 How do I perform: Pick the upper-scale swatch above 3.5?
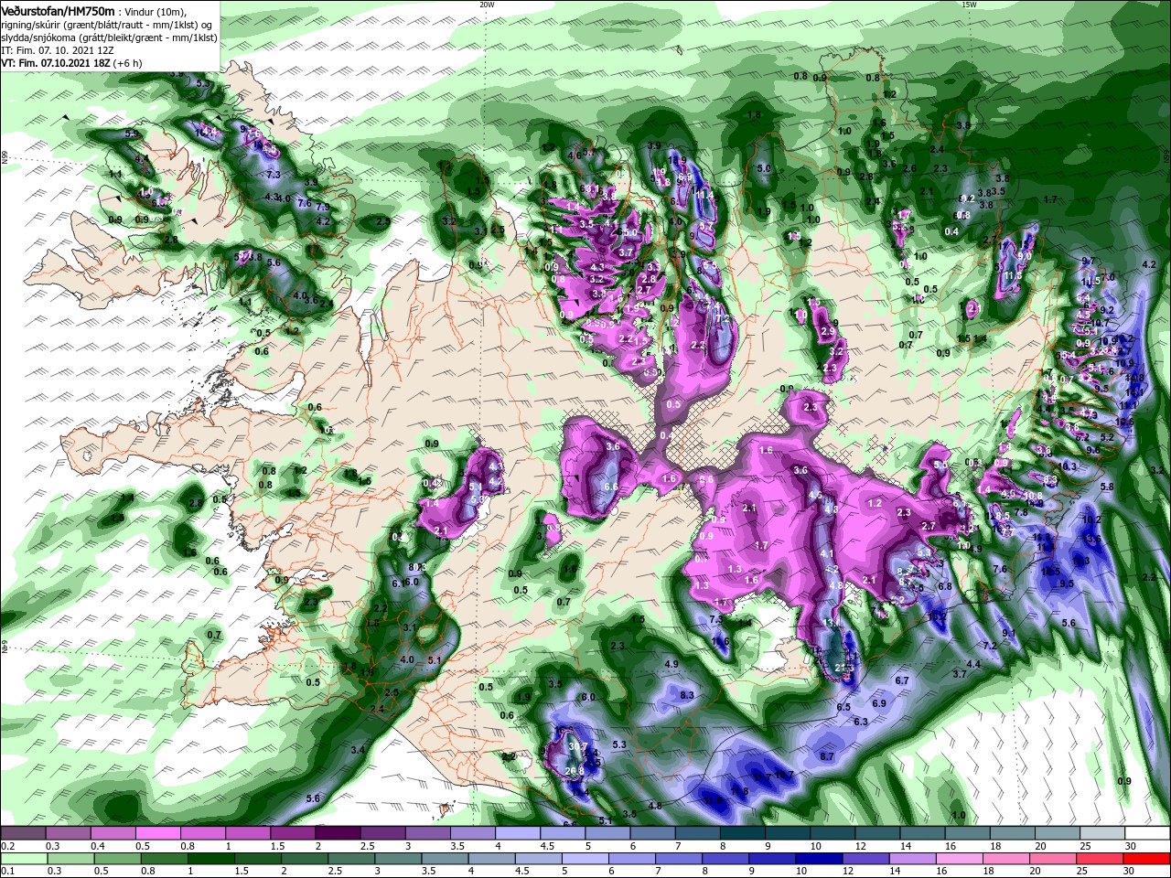click(472, 833)
